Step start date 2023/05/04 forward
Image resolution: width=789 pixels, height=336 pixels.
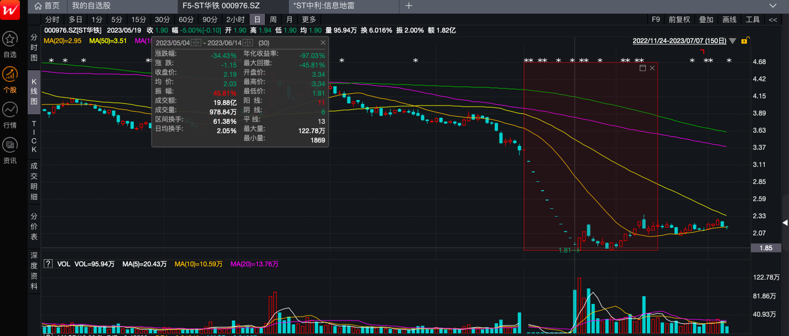198,43
